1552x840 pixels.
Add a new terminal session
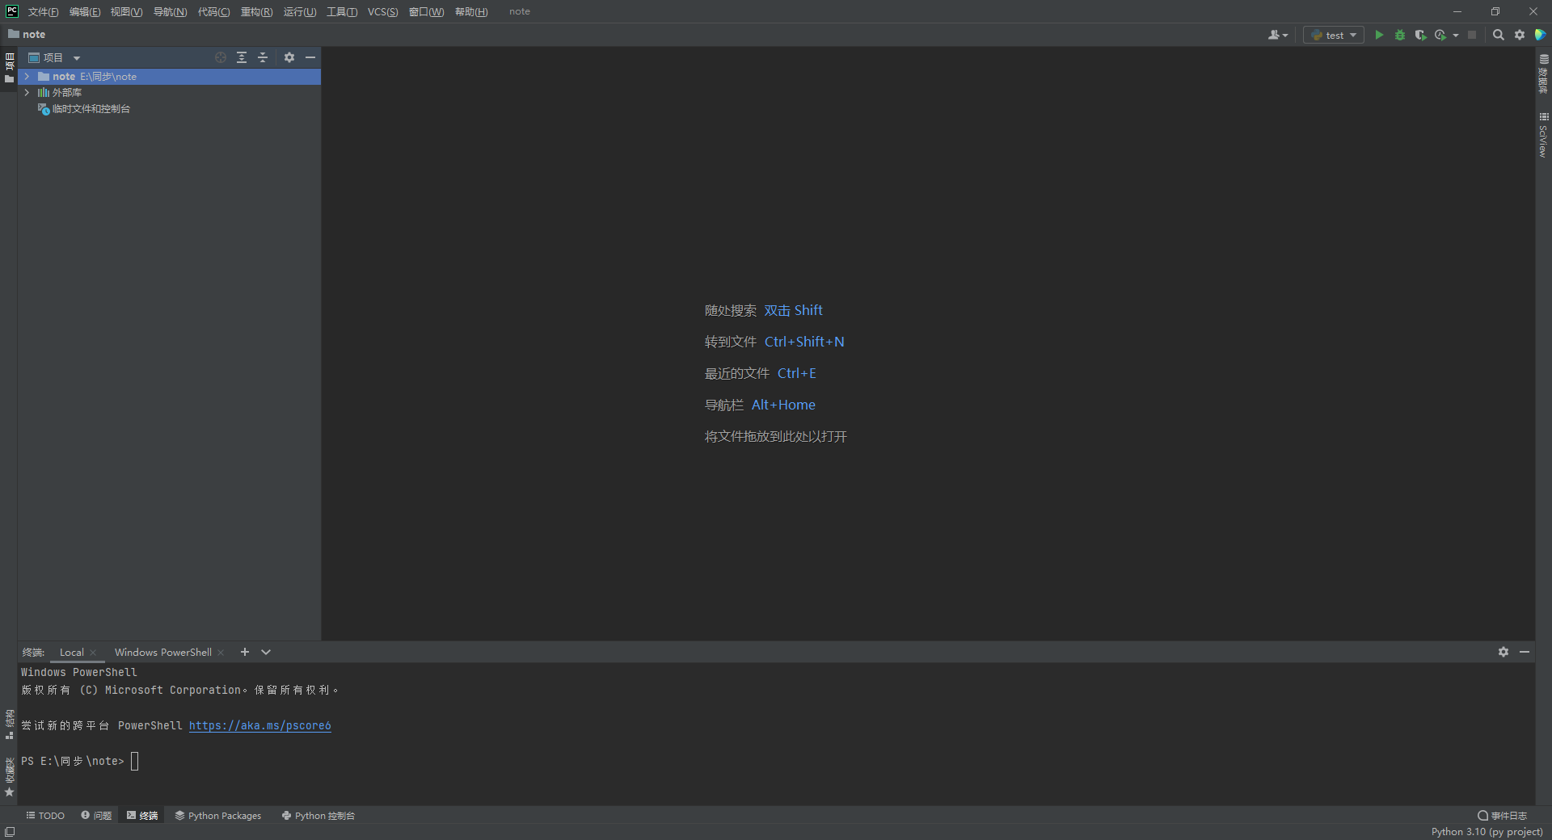(x=245, y=652)
